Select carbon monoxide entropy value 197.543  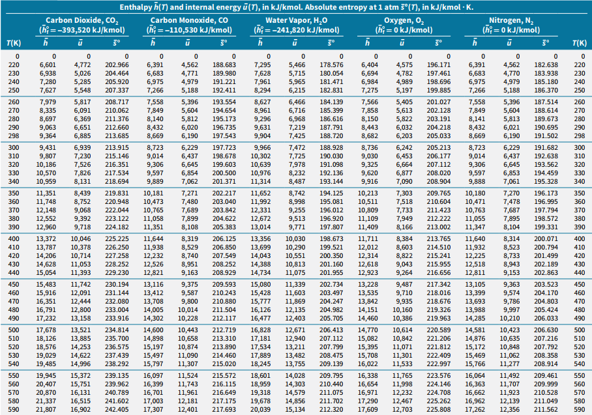point(224,136)
